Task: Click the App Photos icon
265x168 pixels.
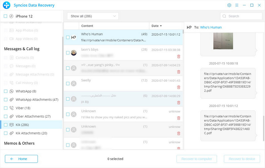Action: tap(12, 30)
